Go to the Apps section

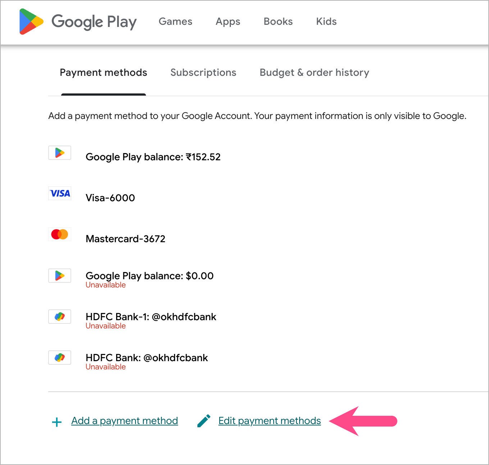click(x=228, y=22)
